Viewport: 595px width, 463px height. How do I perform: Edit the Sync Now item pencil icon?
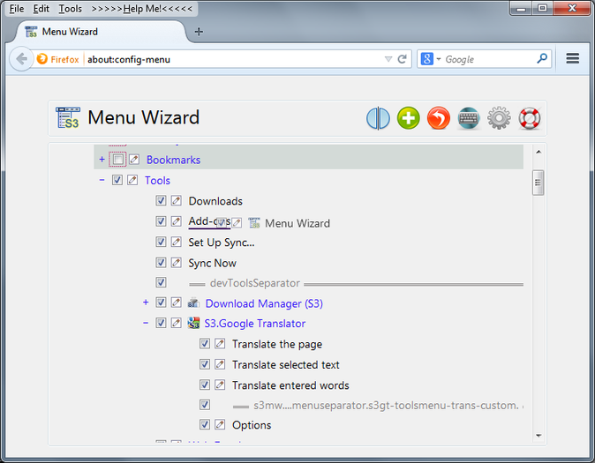(176, 263)
